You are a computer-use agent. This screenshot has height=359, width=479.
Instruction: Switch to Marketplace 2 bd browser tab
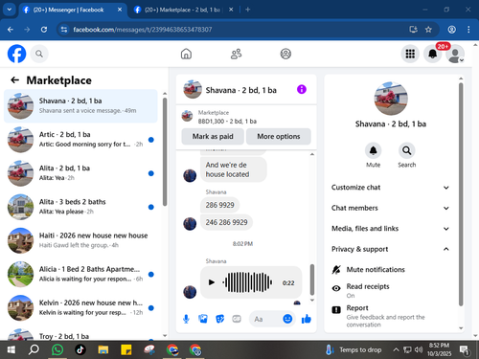[x=182, y=10]
